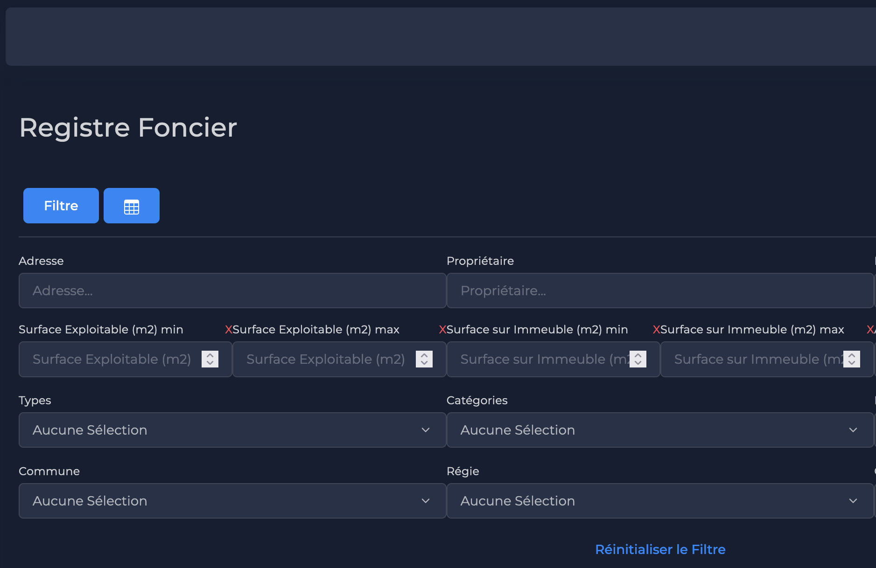The height and width of the screenshot is (568, 876).
Task: Click into the Propriétaire input field
Action: click(x=660, y=291)
